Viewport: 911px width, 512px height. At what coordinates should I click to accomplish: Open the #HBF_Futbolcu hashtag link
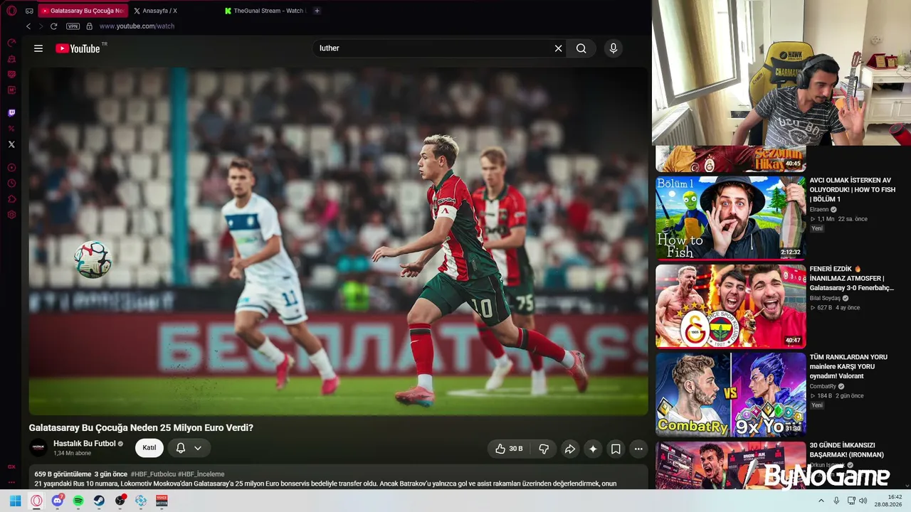point(153,474)
